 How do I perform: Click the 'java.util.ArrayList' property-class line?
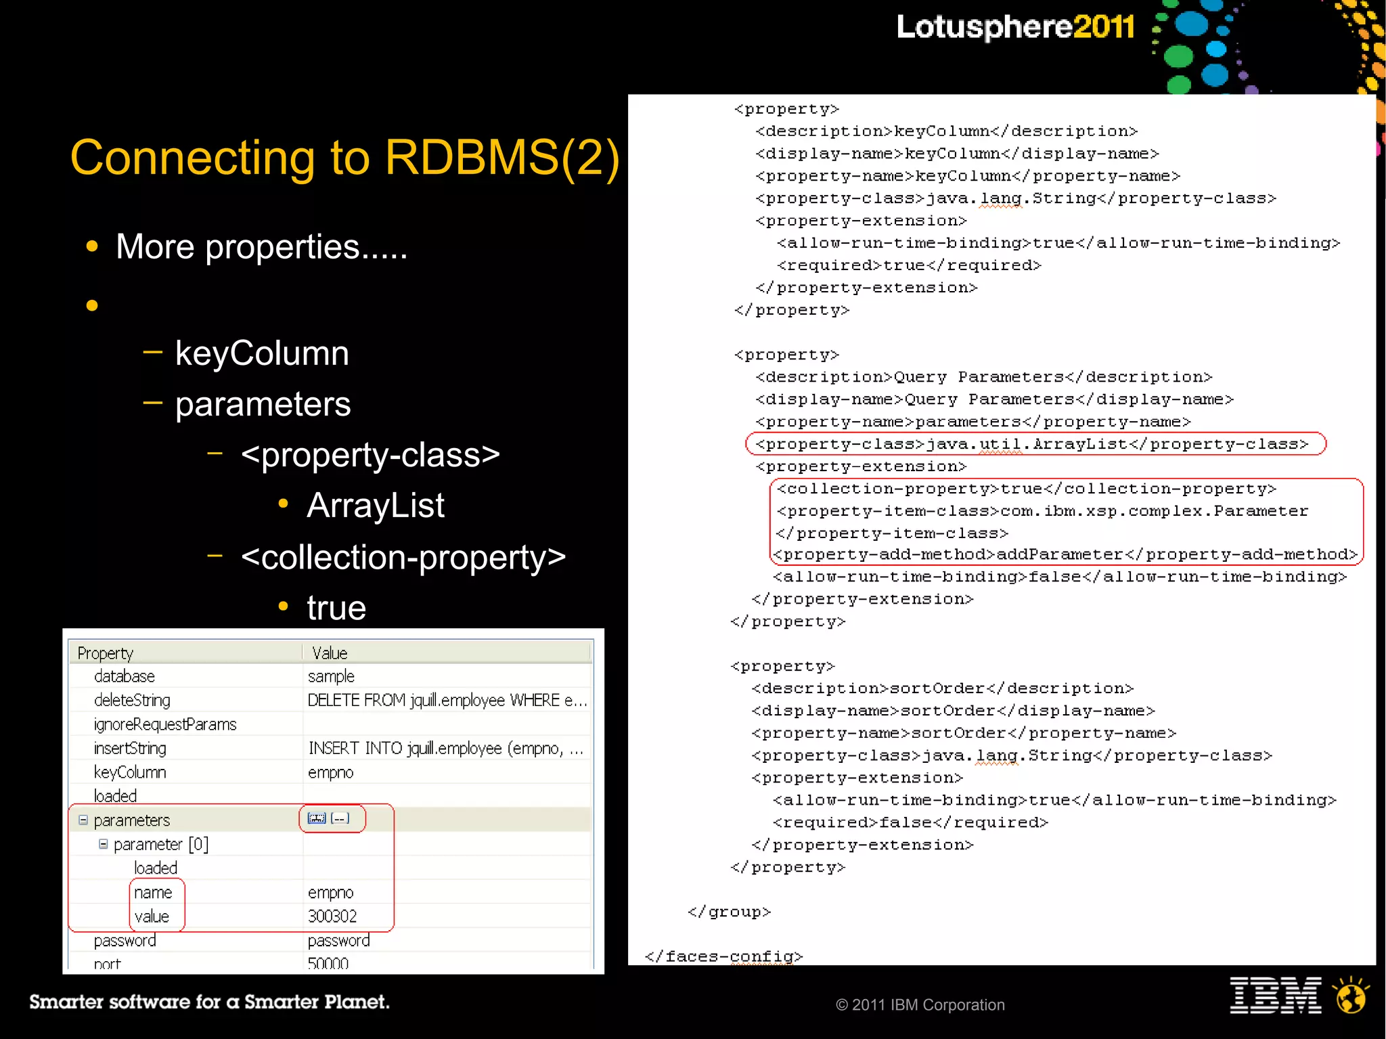coord(1032,444)
